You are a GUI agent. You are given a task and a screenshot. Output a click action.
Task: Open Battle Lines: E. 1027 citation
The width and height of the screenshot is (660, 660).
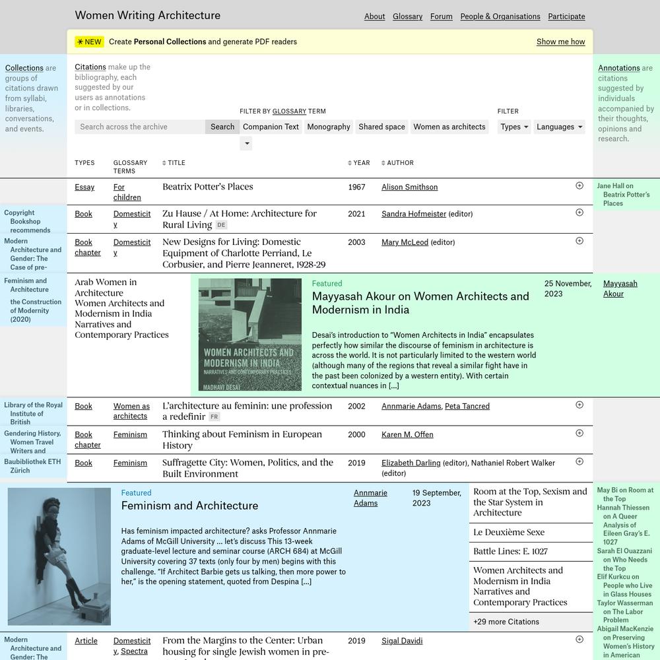510,551
